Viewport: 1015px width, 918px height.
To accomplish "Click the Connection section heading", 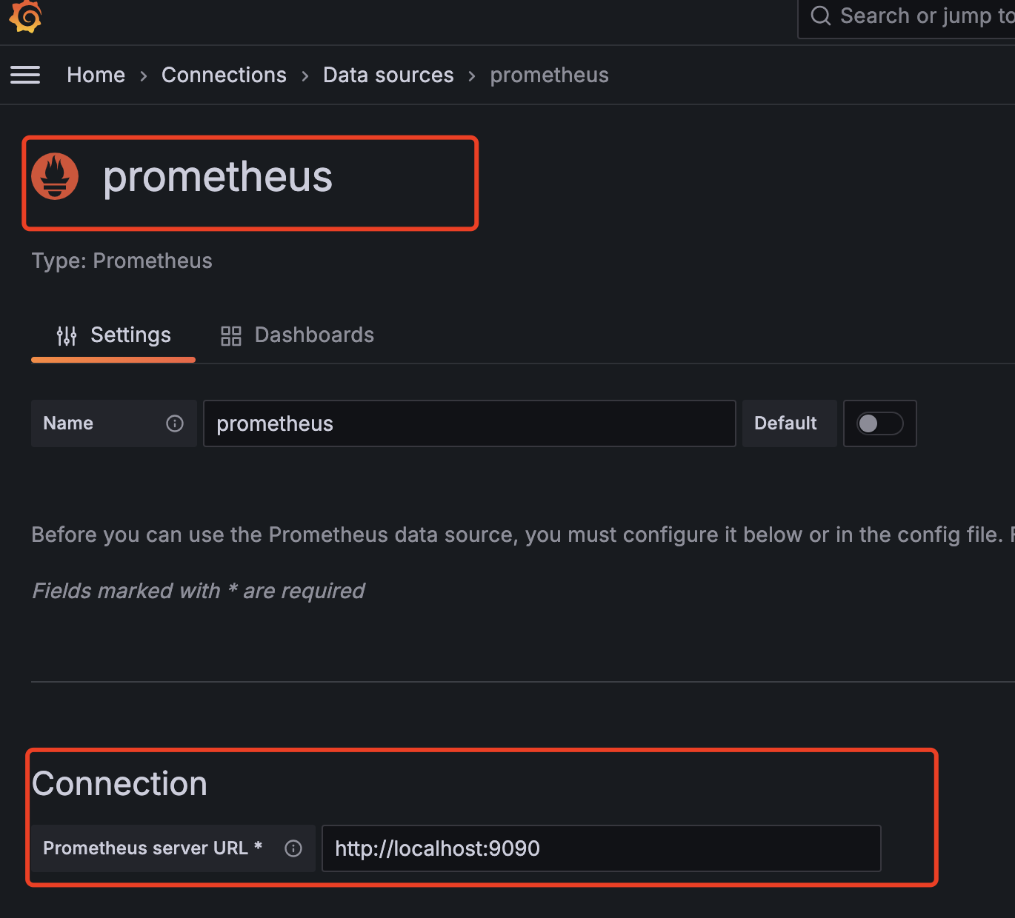I will tap(119, 783).
